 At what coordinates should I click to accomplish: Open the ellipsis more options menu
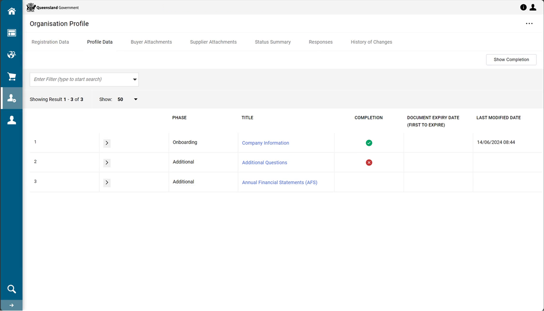[529, 23]
